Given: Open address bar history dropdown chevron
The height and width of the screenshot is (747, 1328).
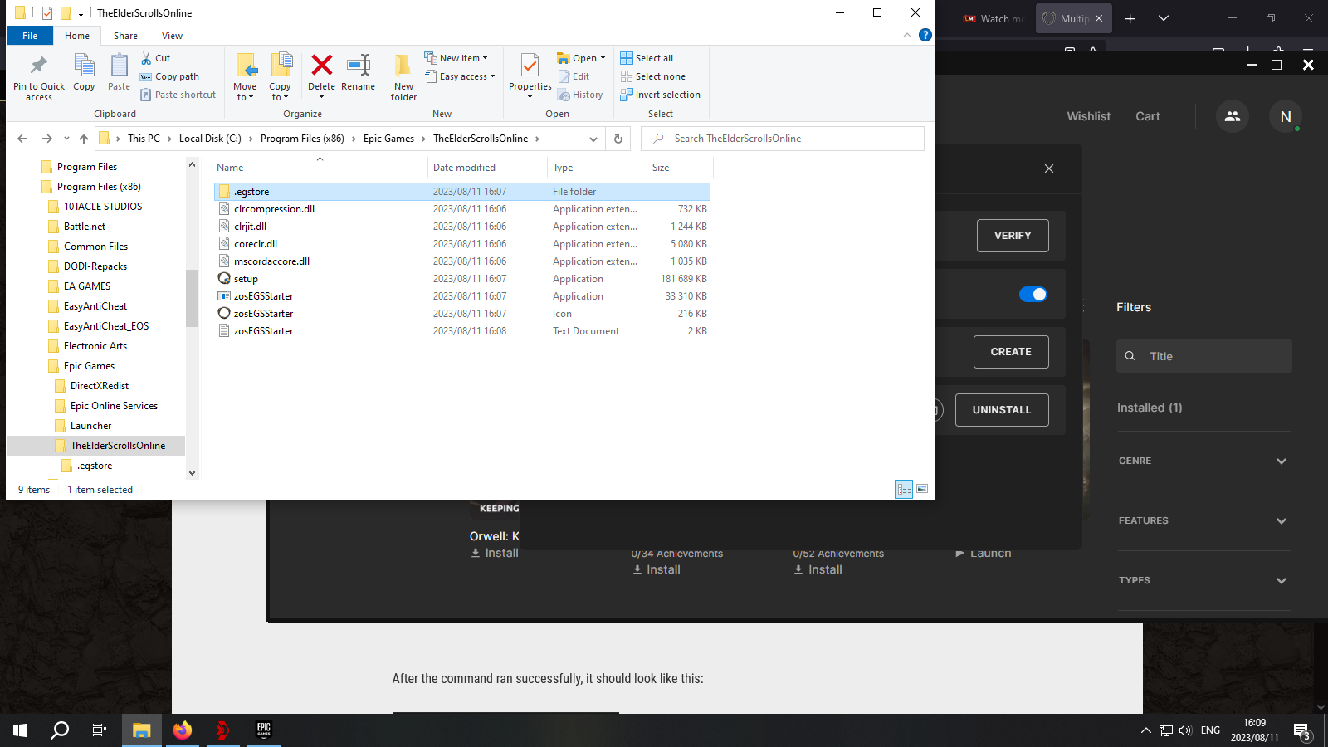Looking at the screenshot, I should [x=593, y=139].
